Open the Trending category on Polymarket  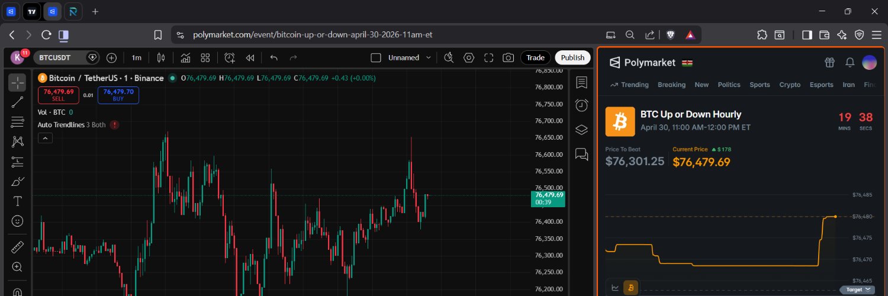629,85
